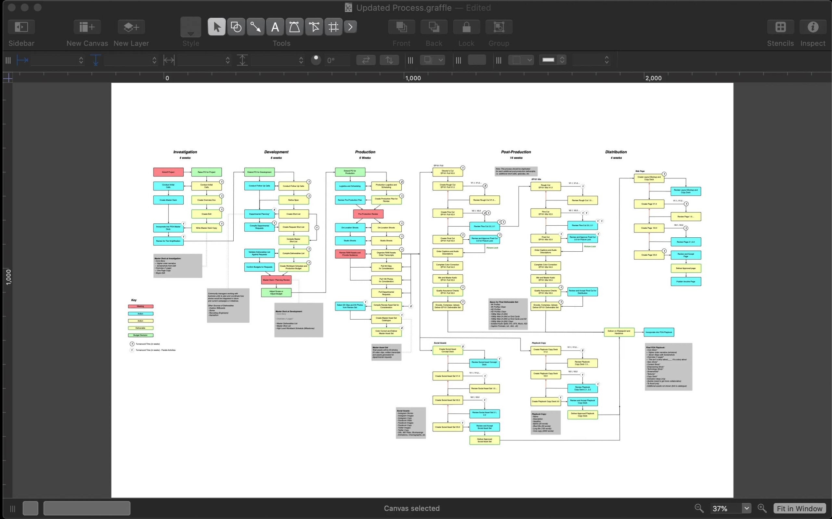The image size is (832, 519).
Task: Open the zoom percentage dropdown
Action: tap(746, 508)
